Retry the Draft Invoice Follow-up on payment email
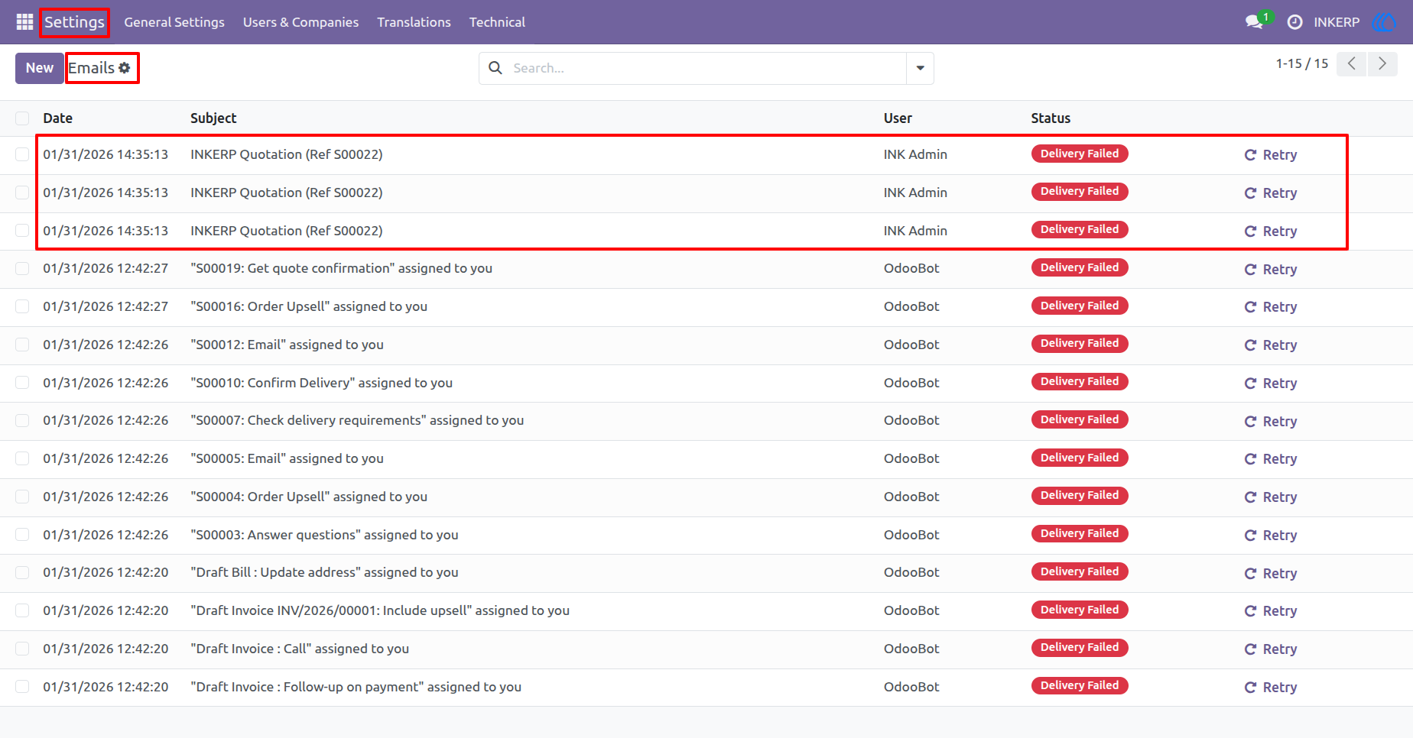Screen dimensions: 1413x738 (x=1270, y=687)
